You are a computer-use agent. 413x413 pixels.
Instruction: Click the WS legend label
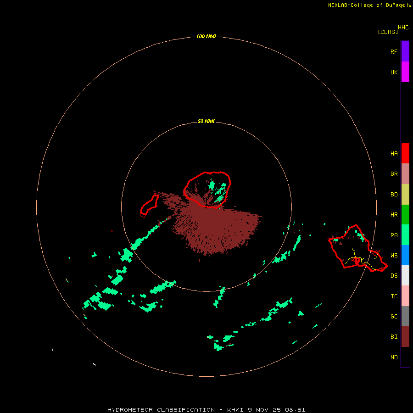(394, 255)
